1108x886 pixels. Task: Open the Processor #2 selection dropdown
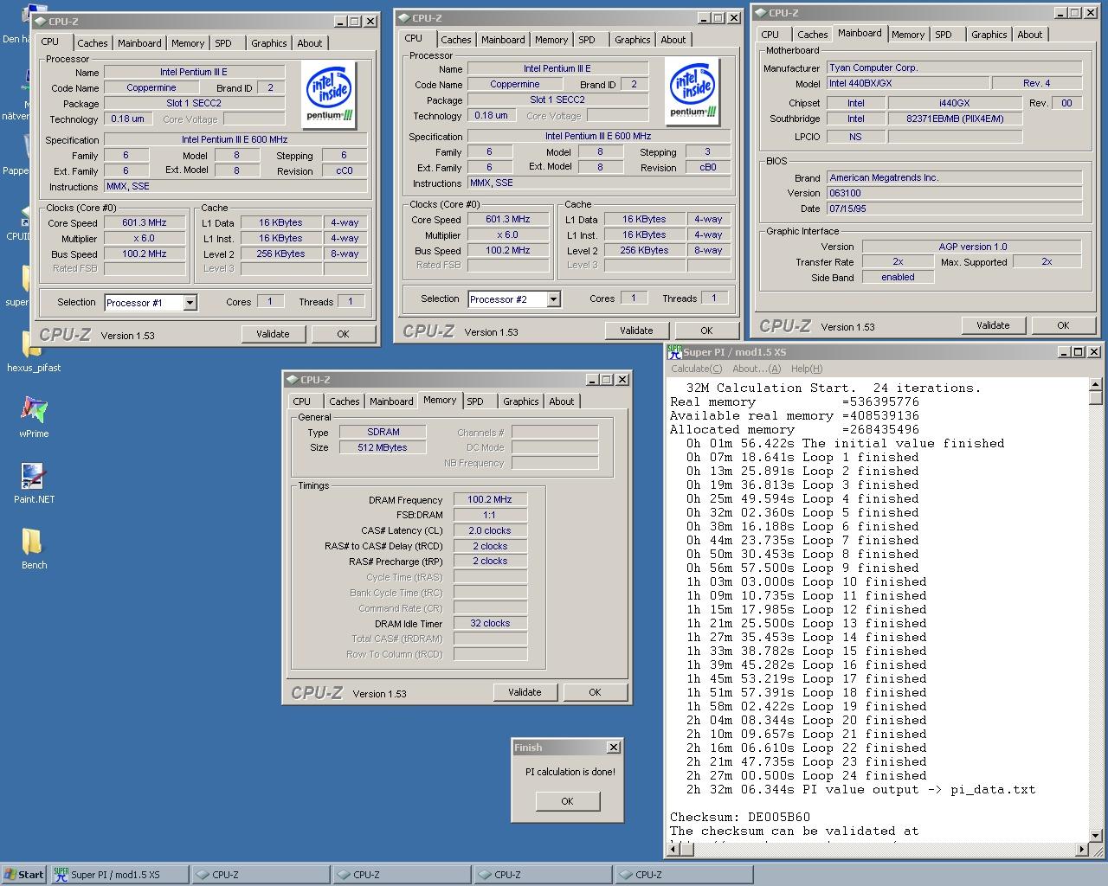pyautogui.click(x=553, y=299)
